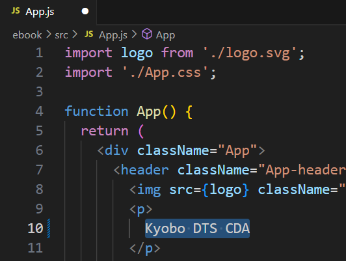Click the modified-line marker beside line 10
The width and height of the screenshot is (346, 261).
[49, 228]
